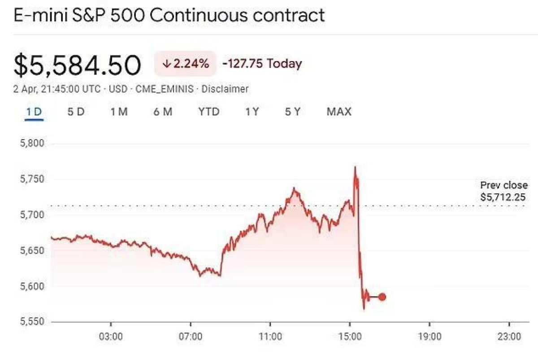The height and width of the screenshot is (359, 538).
Task: Open the Disclaimer link
Action: (225, 89)
